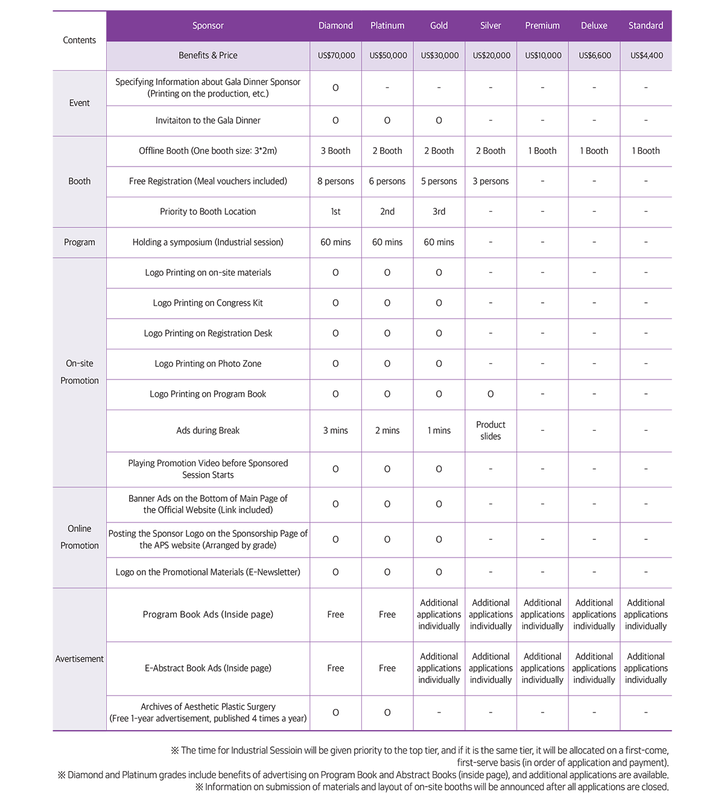724x794 pixels.
Task: Select the Benefits & Price cell
Action: tap(208, 56)
